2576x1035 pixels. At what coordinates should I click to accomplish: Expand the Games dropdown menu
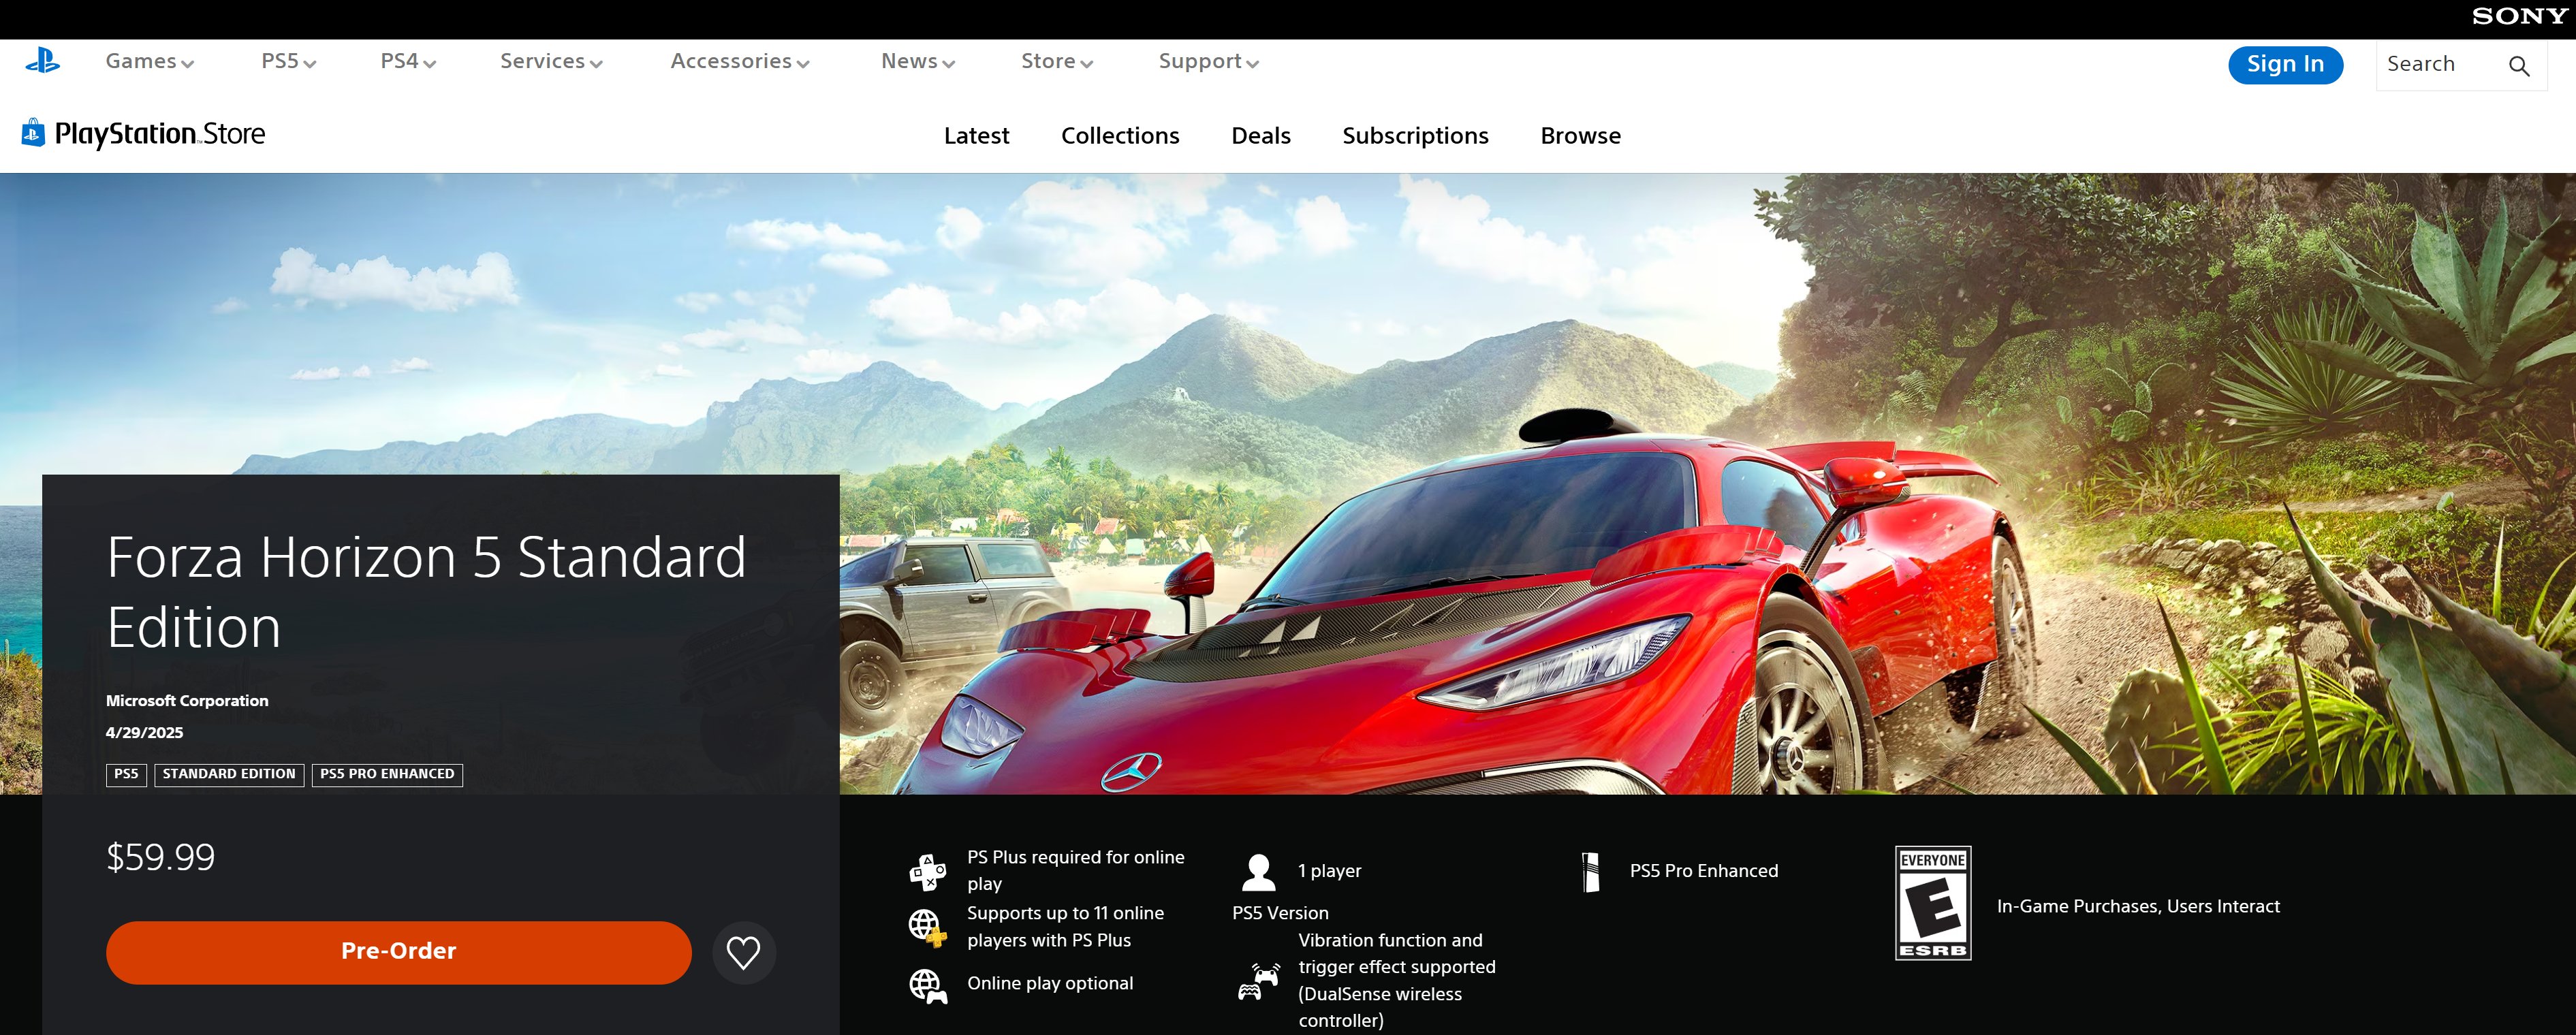[x=149, y=62]
